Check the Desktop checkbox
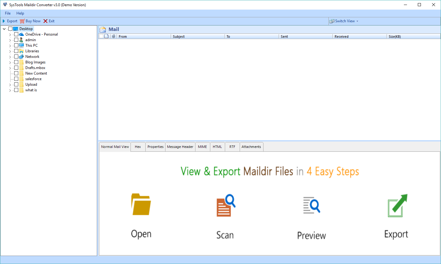441x264 pixels. click(x=10, y=29)
